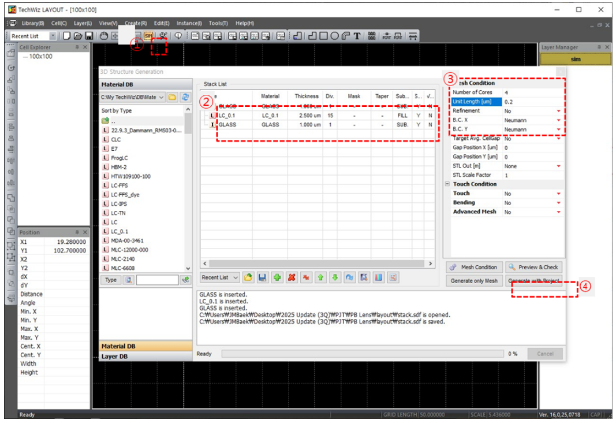616x423 pixels.
Task: Open the B.C. X Neumann dropdown
Action: pos(558,120)
